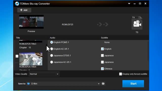Select the ROMUDF25.Title3 entry
This screenshot has height=91, width=162.
click(28, 44)
